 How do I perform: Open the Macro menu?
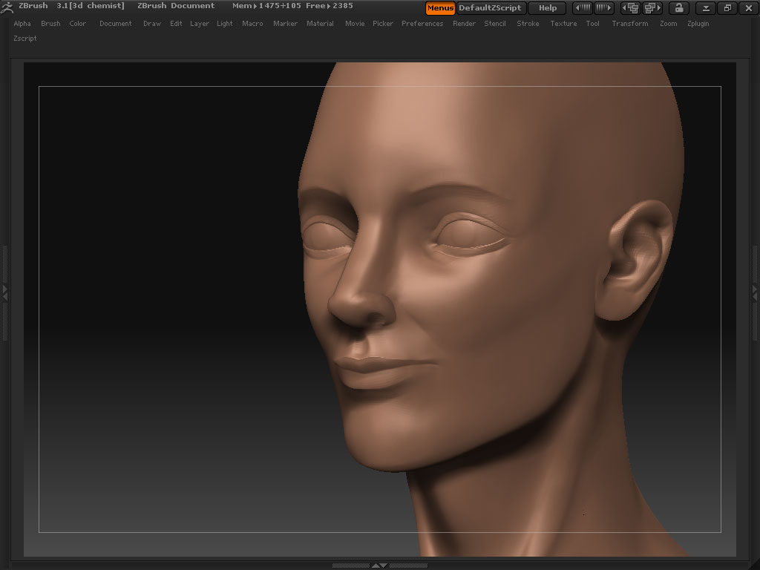pyautogui.click(x=252, y=23)
